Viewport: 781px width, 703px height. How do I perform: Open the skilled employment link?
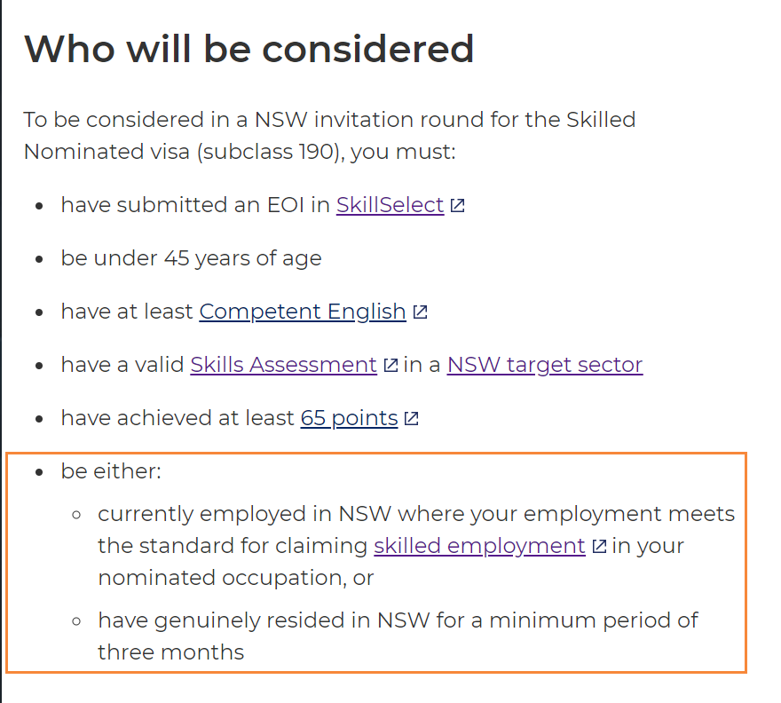(479, 546)
